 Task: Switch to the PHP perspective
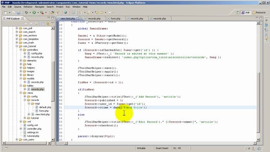[246, 13]
